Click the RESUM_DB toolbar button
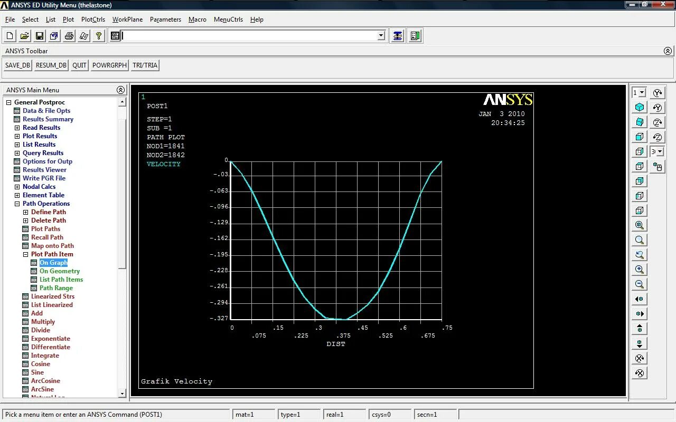Screen dimensions: 676x422 coord(51,65)
